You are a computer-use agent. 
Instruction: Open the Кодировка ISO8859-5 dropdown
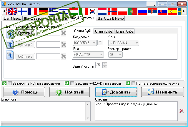85,43
